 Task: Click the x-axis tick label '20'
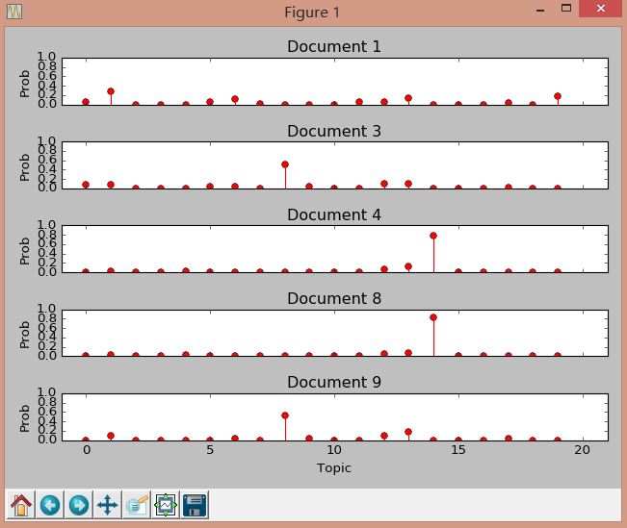tap(582, 450)
